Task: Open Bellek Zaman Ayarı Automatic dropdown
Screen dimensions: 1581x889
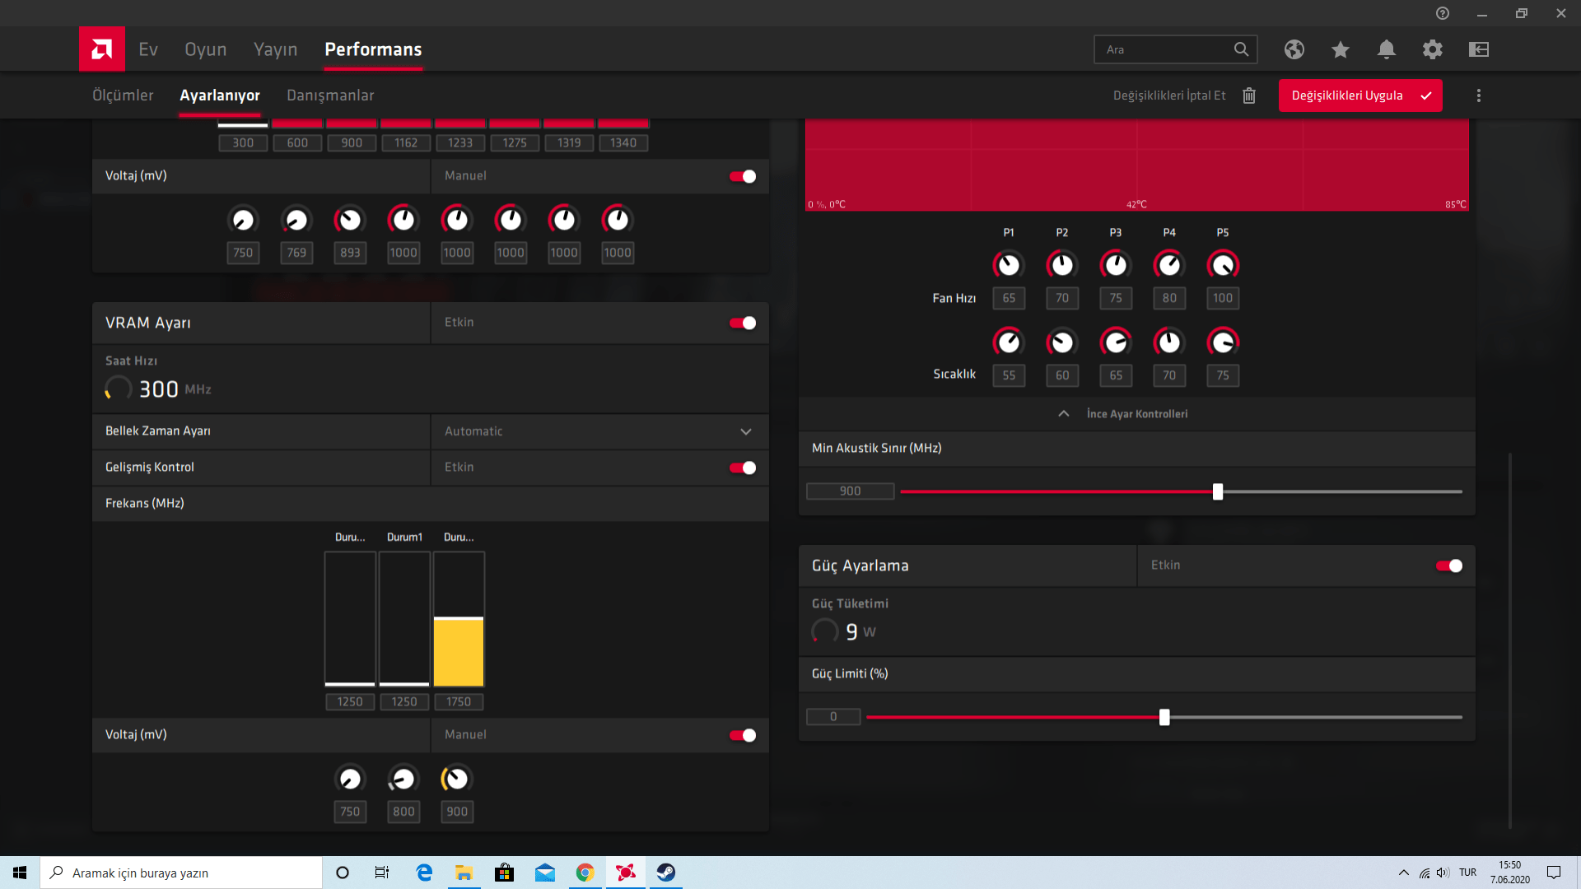Action: [599, 431]
